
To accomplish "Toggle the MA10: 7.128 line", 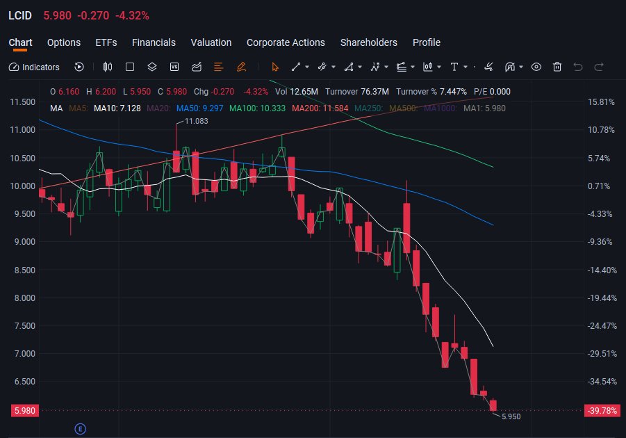I will pos(117,108).
